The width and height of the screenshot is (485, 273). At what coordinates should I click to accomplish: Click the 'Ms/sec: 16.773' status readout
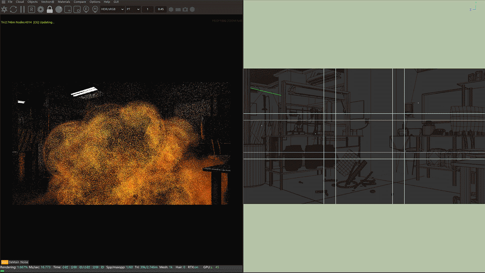pos(40,267)
